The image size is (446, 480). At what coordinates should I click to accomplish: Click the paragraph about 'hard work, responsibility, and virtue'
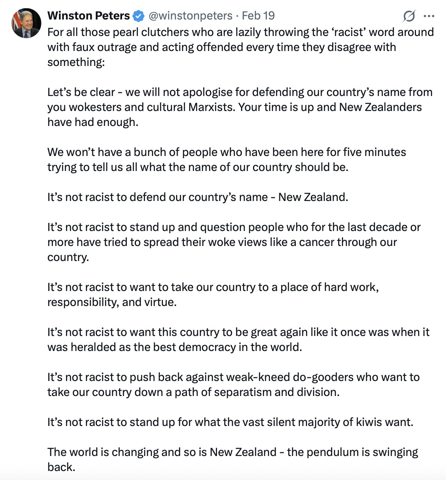(x=212, y=294)
